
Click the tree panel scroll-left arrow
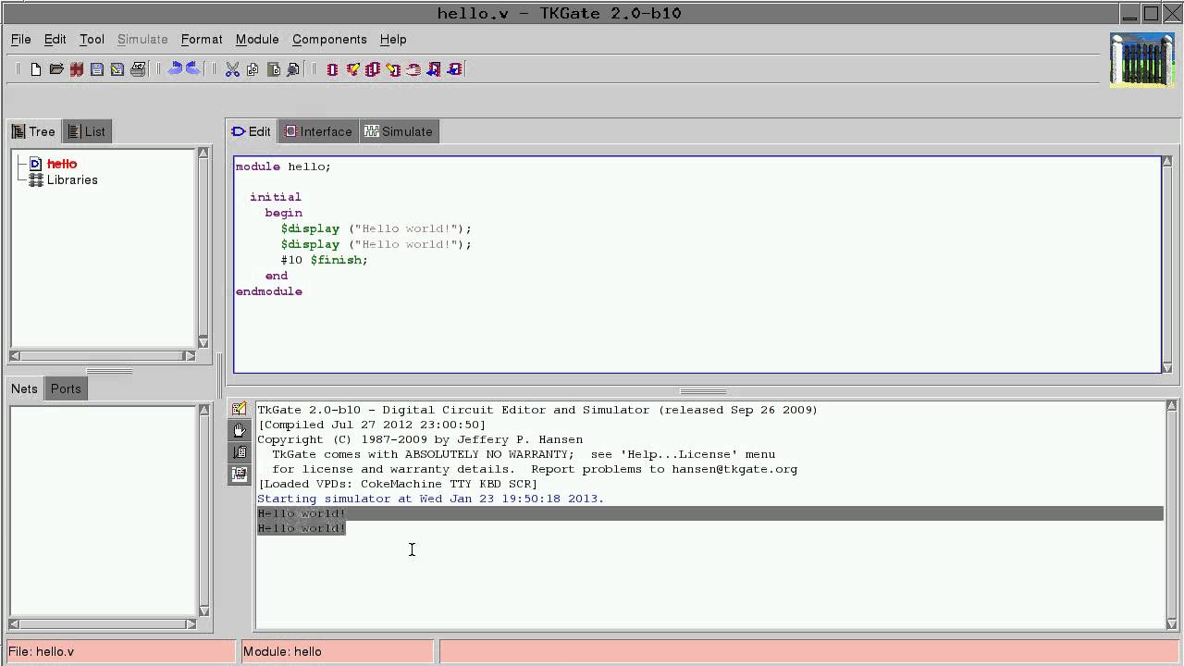[15, 355]
